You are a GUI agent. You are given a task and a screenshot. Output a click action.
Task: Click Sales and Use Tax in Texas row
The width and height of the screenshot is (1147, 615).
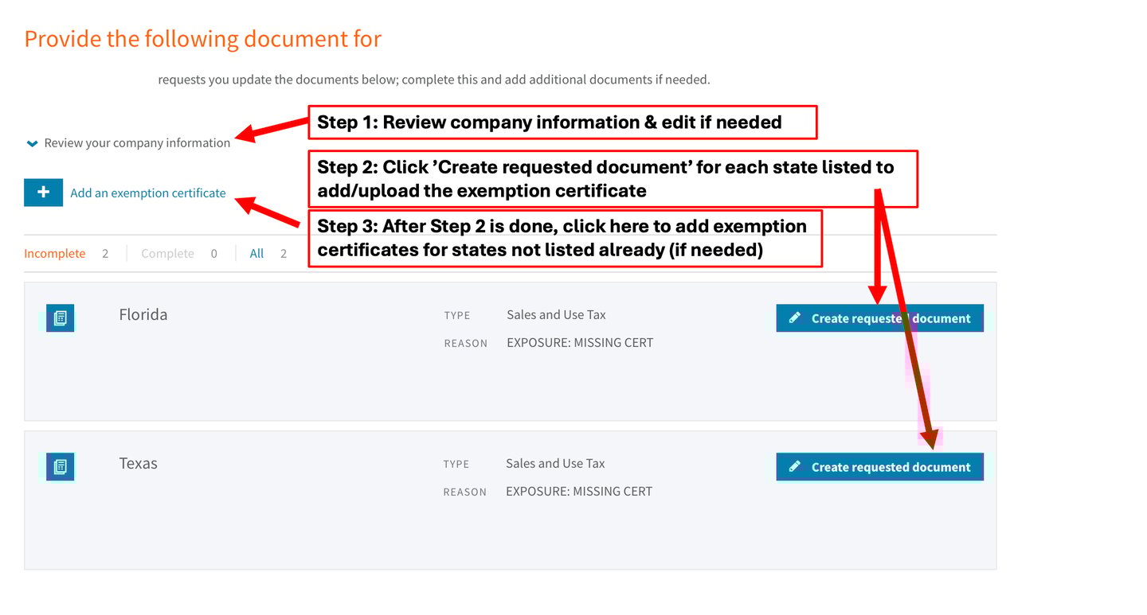coord(555,463)
